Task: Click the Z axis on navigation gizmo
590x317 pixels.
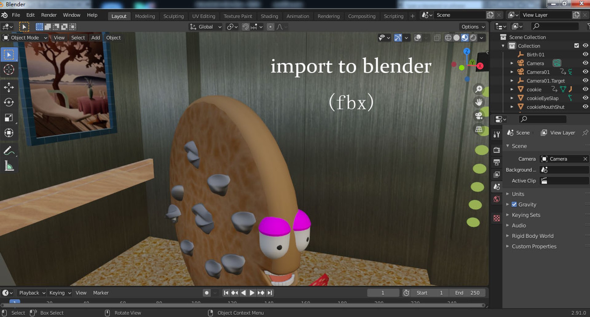Action: tap(467, 51)
